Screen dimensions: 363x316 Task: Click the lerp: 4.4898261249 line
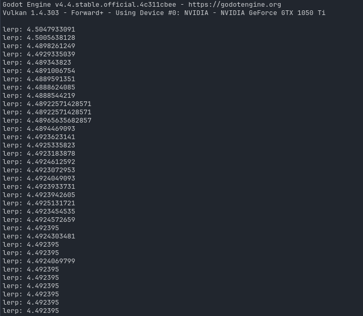click(x=39, y=46)
